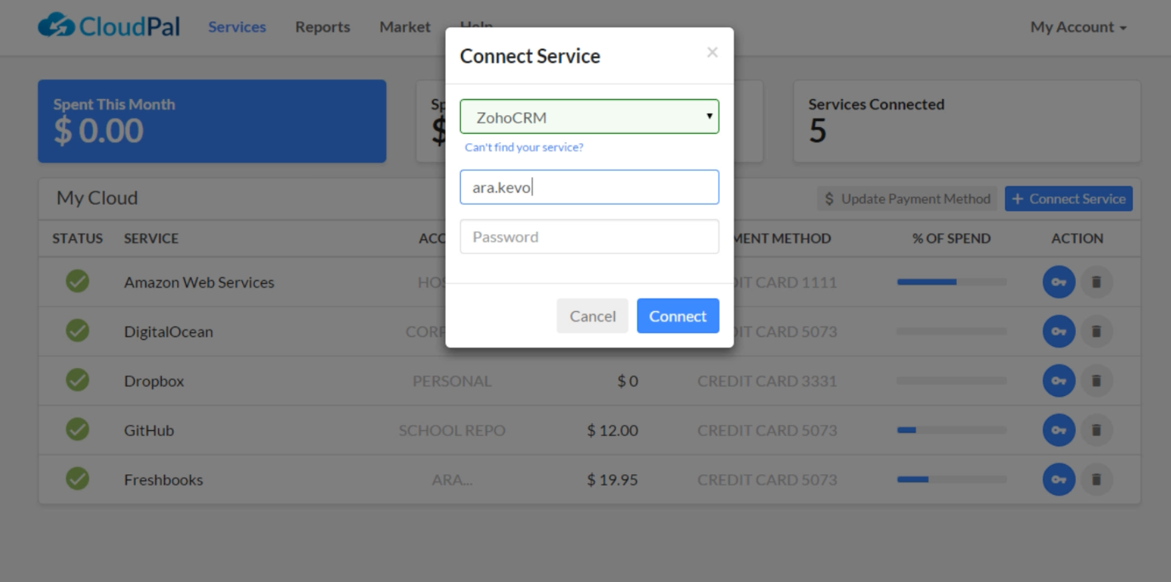Click the "PERSONAL" account cell
This screenshot has height=582, width=1171.
coord(452,381)
